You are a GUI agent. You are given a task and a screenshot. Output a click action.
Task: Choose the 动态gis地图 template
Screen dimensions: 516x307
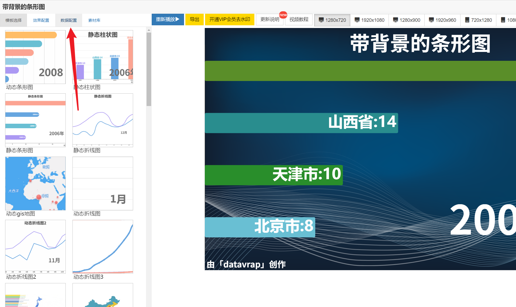pyautogui.click(x=35, y=184)
